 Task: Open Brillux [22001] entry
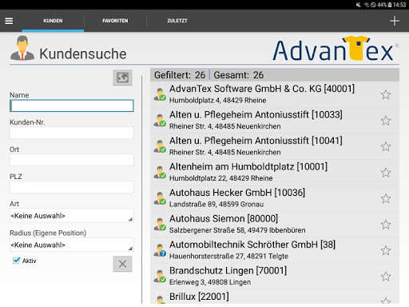[275, 297]
